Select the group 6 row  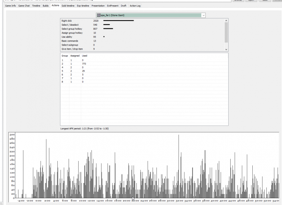pos(144,75)
